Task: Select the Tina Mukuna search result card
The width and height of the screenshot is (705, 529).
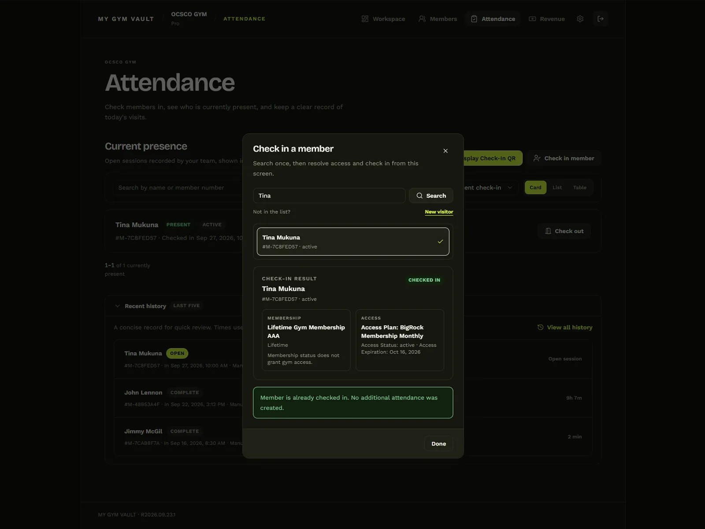Action: coord(353,242)
